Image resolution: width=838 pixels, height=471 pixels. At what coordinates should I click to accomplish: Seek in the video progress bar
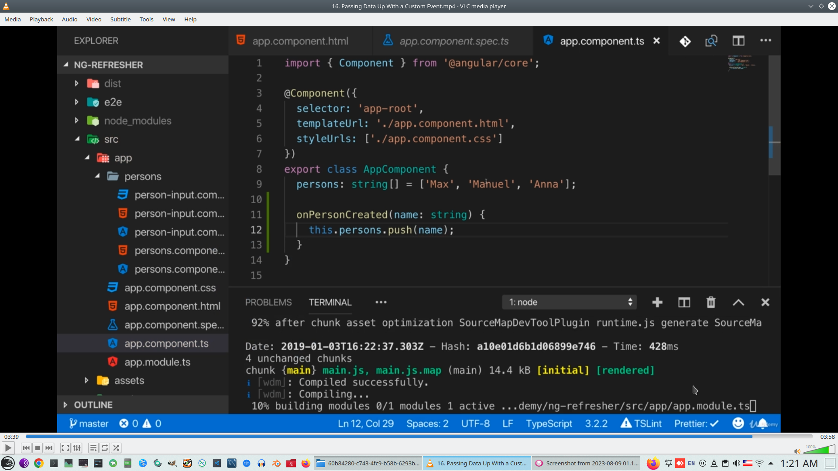[x=419, y=437]
